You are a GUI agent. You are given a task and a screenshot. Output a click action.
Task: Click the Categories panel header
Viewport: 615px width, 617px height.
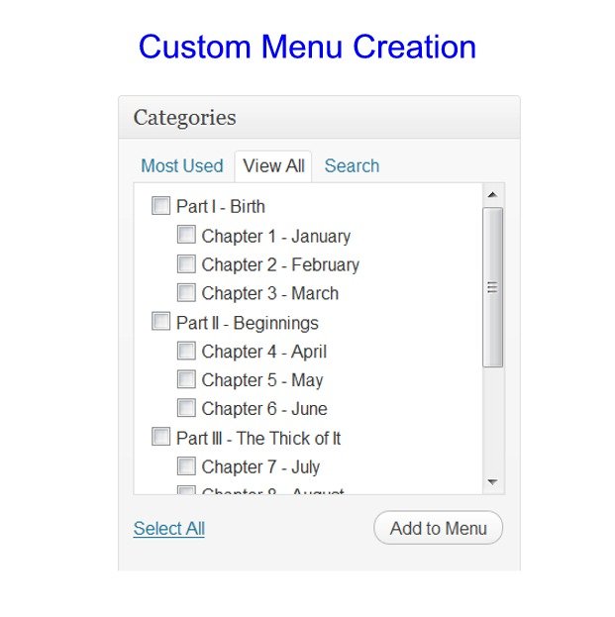coord(319,117)
